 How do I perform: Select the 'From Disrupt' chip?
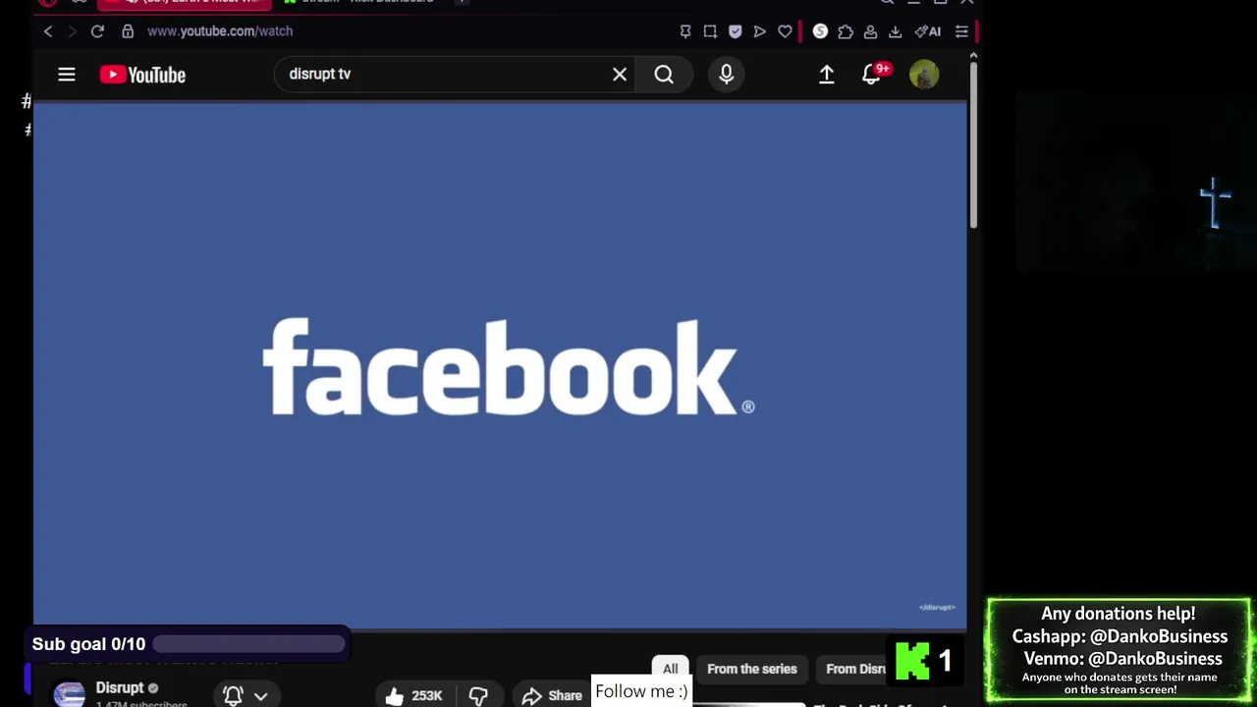[855, 669]
